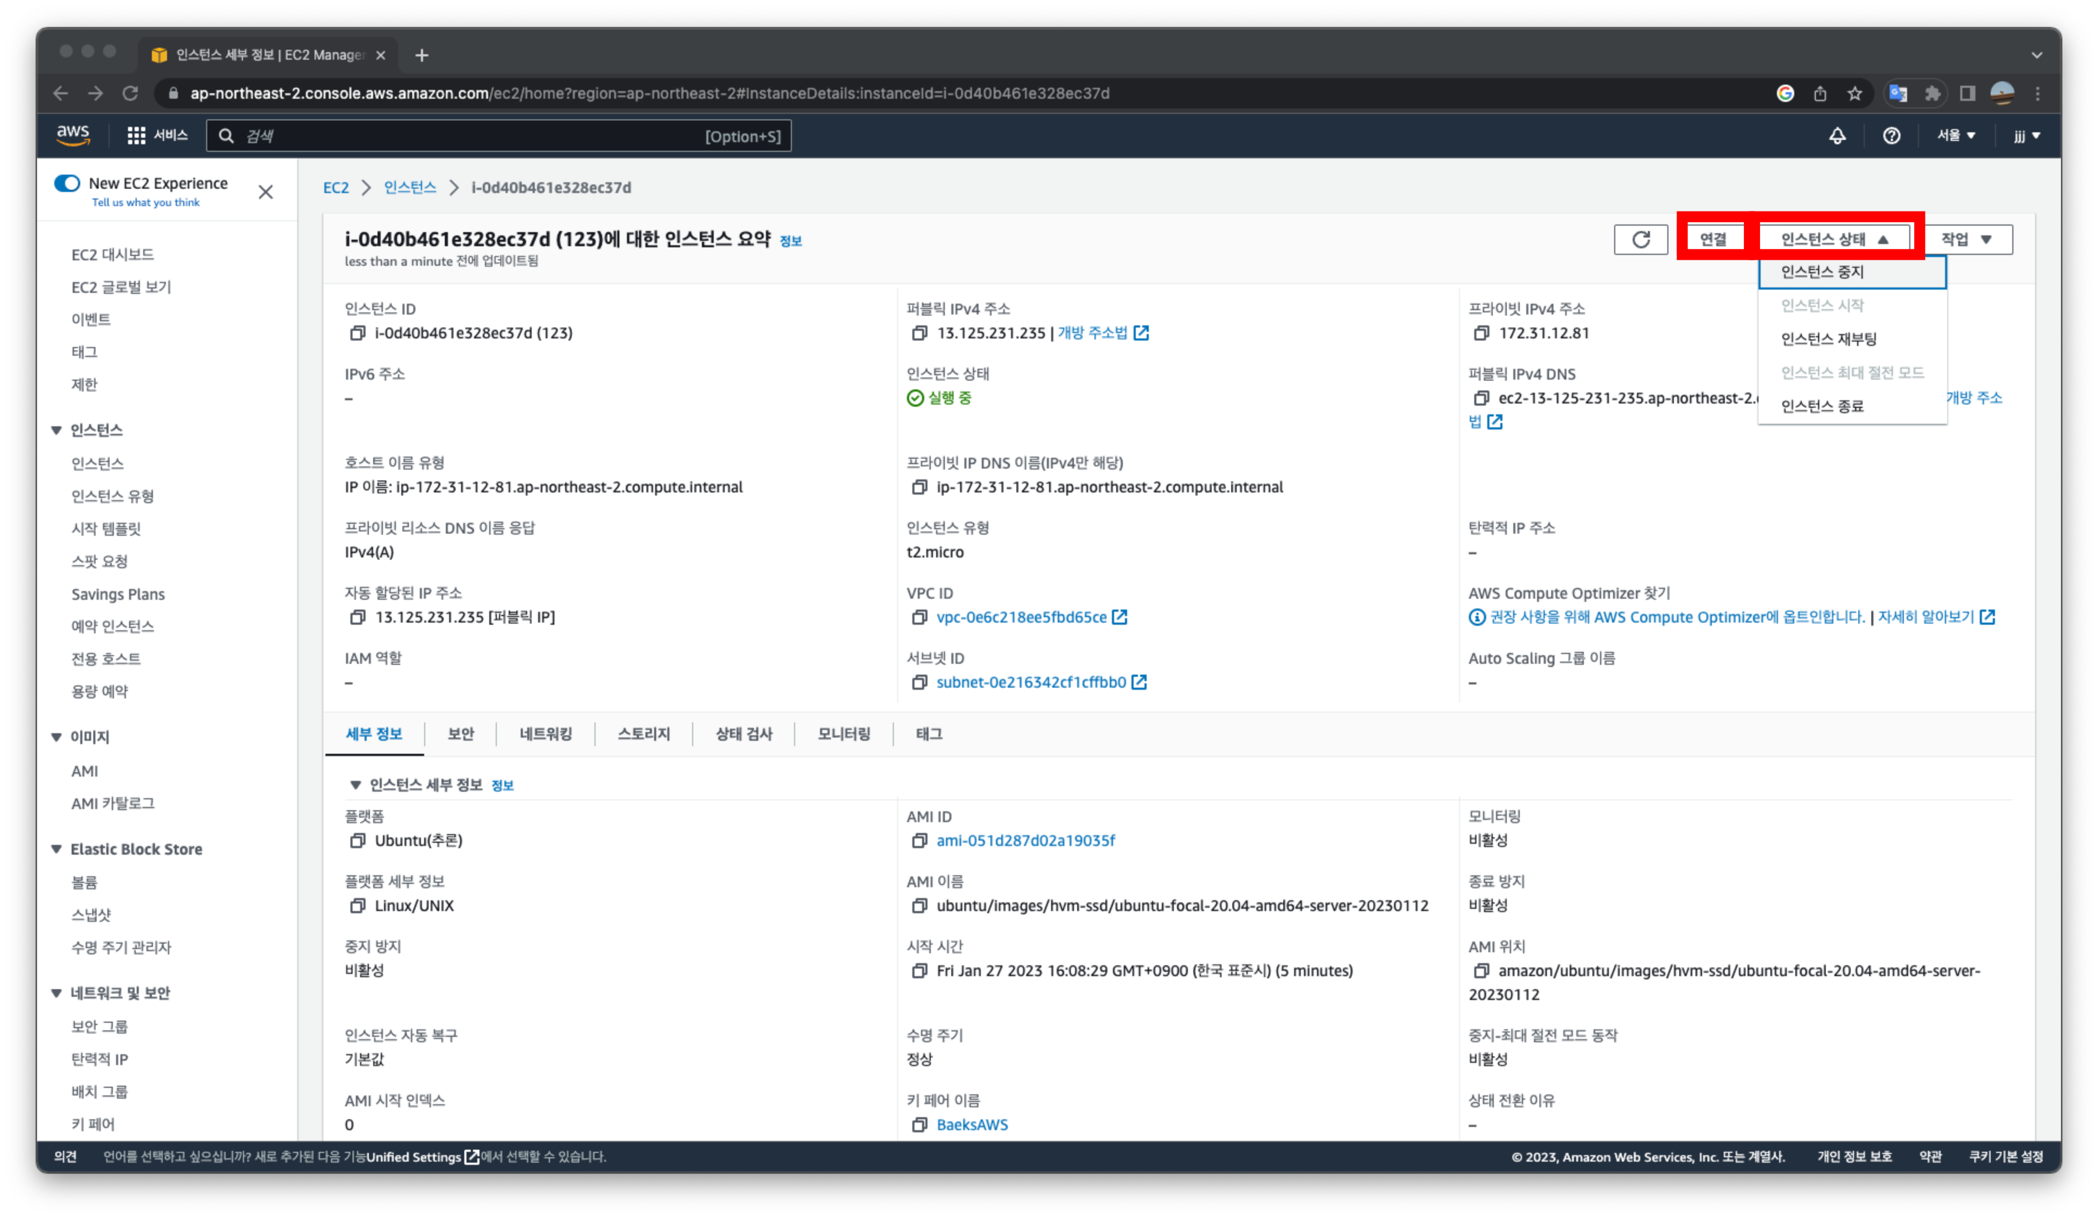Click the 연결 connect button
Image resolution: width=2098 pixels, height=1218 pixels.
(1712, 240)
